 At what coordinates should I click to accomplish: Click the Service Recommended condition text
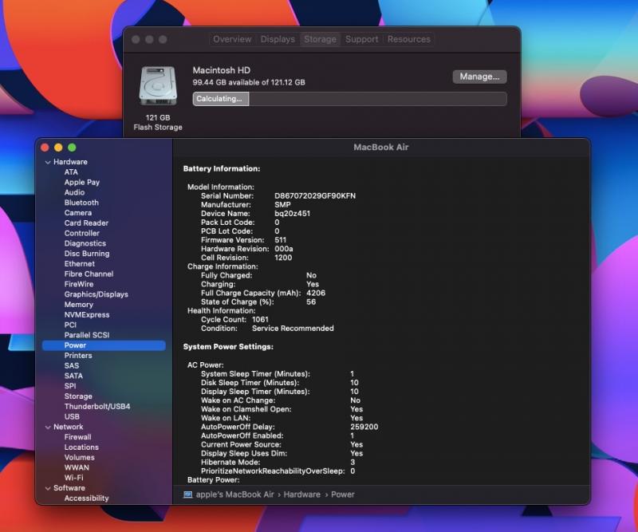click(293, 329)
